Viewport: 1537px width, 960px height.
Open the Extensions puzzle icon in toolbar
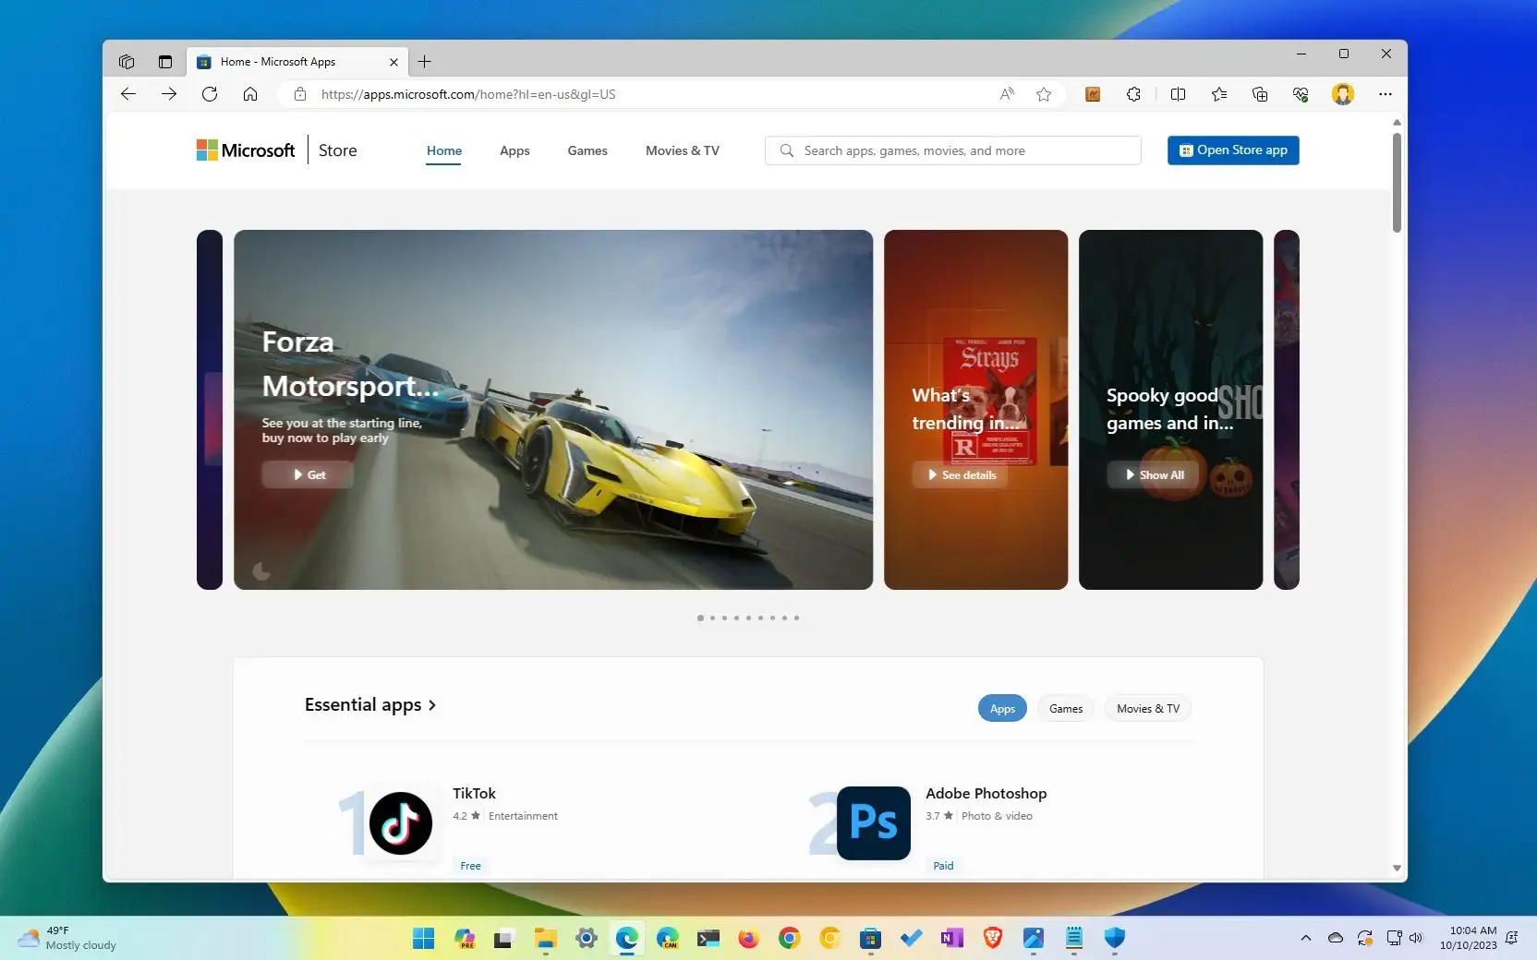click(x=1133, y=94)
